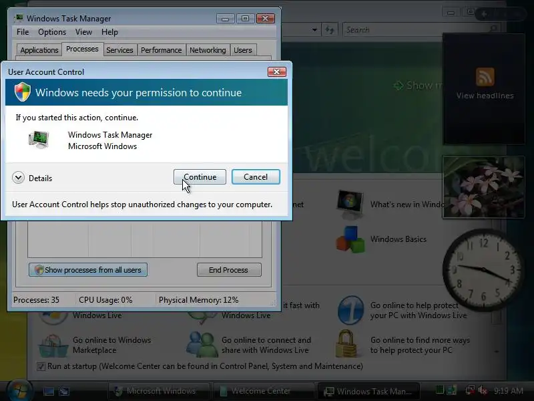Select Windows Task Manager taskbar button
Screen dimensions: 534x401
tap(368, 391)
